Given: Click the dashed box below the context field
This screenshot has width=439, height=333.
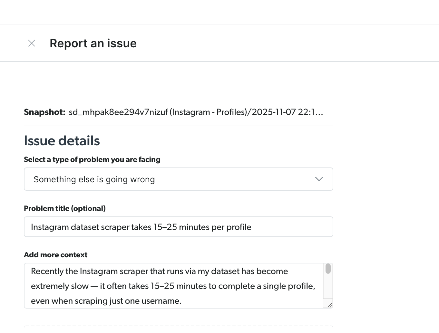Looking at the screenshot, I should click(x=178, y=329).
